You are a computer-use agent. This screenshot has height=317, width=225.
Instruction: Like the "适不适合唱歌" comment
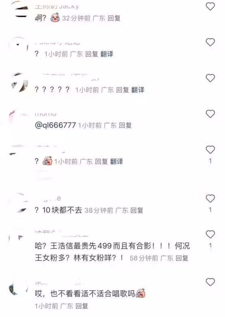[x=210, y=282]
